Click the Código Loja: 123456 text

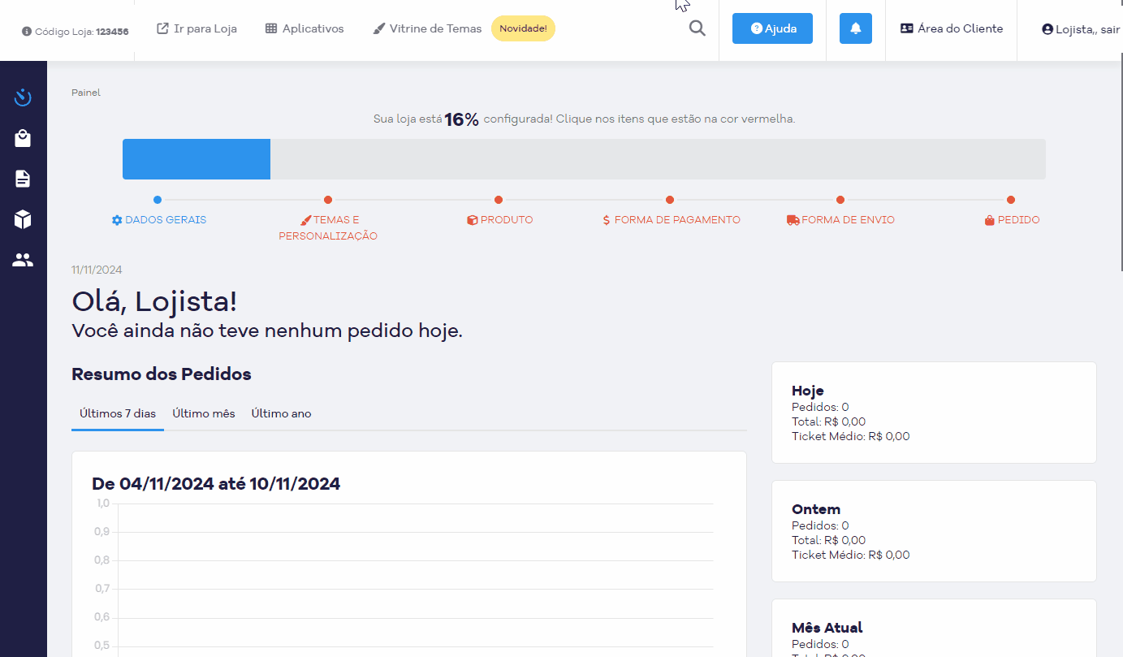(x=81, y=32)
